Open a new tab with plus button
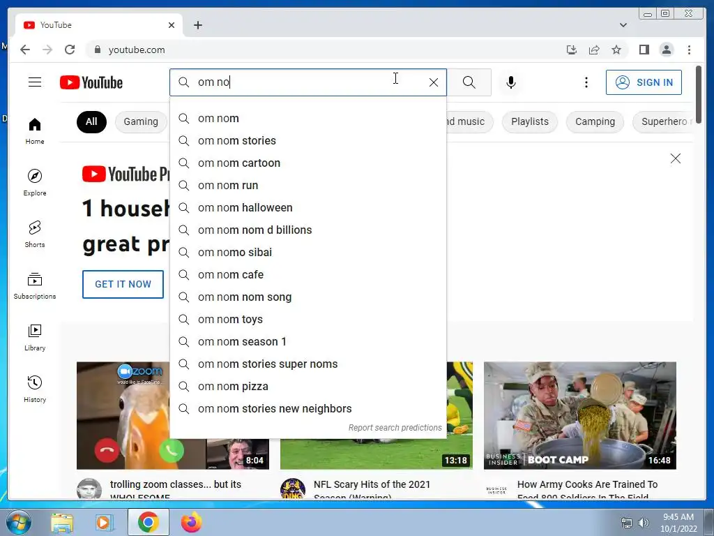Screen dimensions: 714x536 coord(197,25)
